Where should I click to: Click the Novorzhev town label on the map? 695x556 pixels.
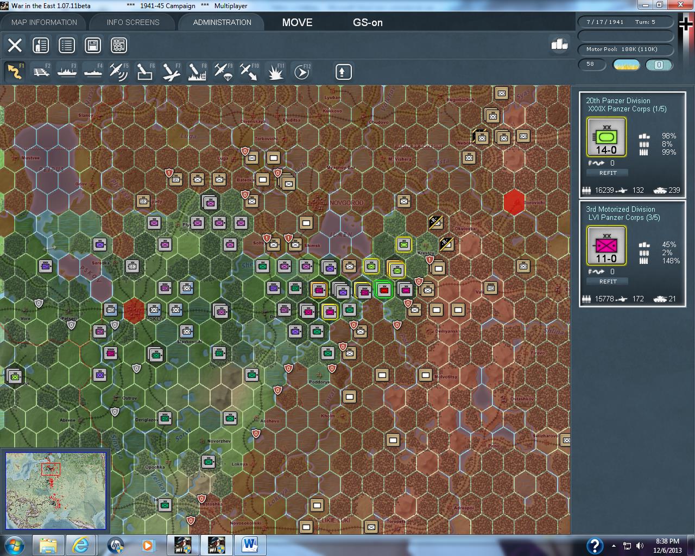(x=219, y=441)
